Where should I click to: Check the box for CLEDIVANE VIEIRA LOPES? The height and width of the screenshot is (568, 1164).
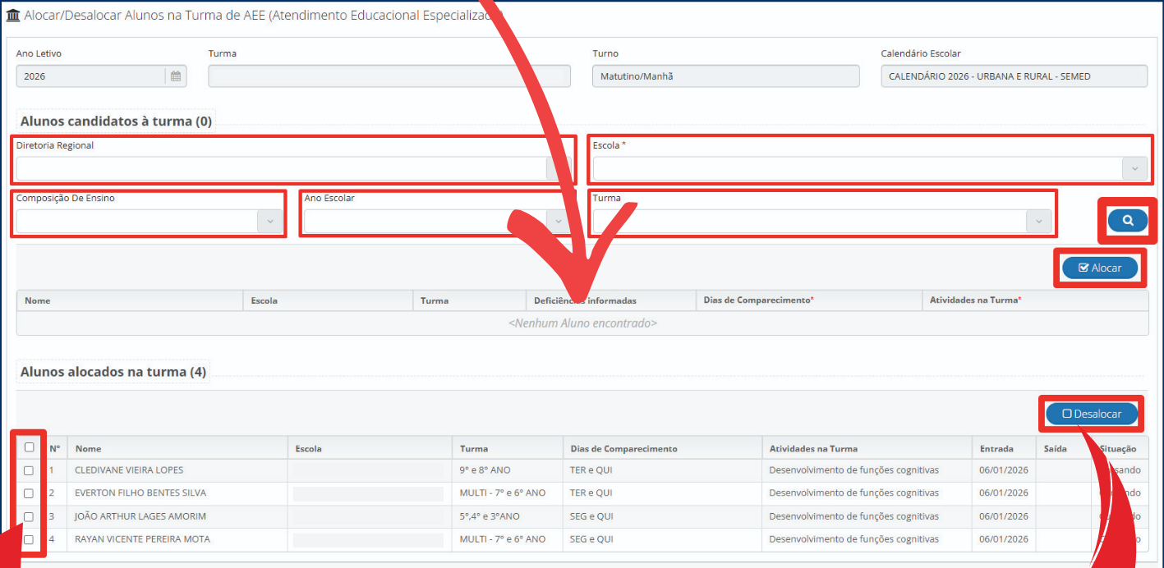point(29,471)
